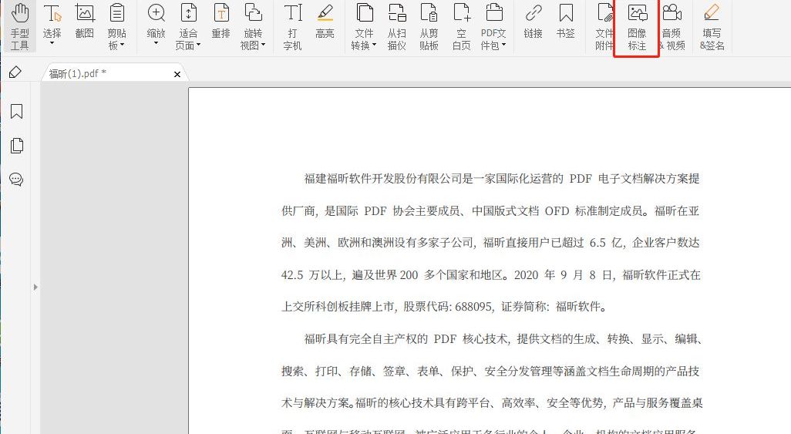Open the PDF Portfolio (PDF文件包) dropdown
This screenshot has width=791, height=434.
(493, 26)
